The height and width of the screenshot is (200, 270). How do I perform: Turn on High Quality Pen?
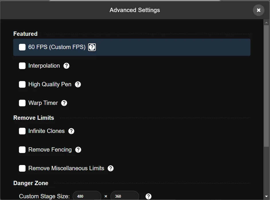point(22,84)
